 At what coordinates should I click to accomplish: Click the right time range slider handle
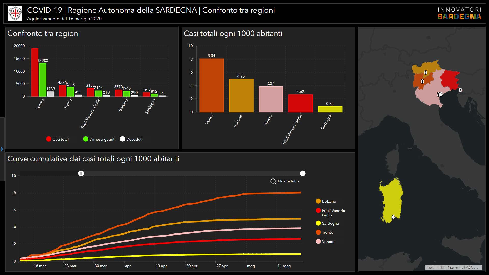tap(302, 174)
